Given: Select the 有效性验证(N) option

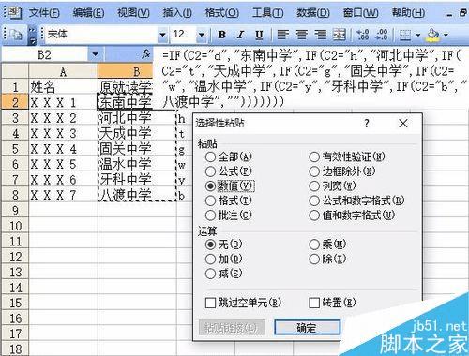Looking at the screenshot, I should [x=347, y=156].
